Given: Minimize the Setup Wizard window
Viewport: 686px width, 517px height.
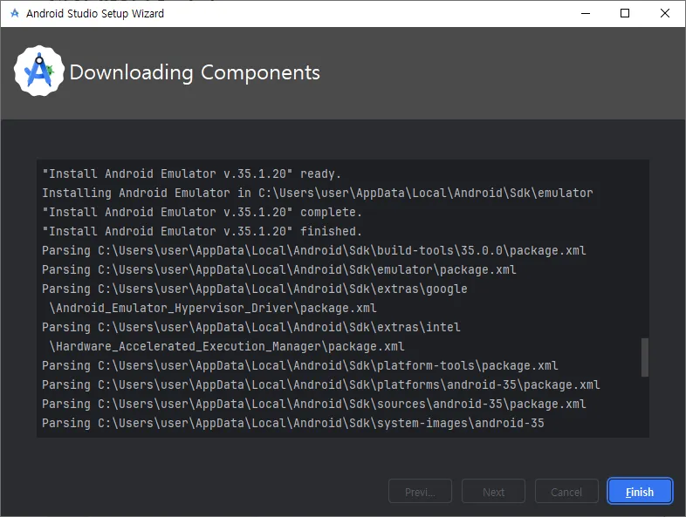Looking at the screenshot, I should coord(586,14).
